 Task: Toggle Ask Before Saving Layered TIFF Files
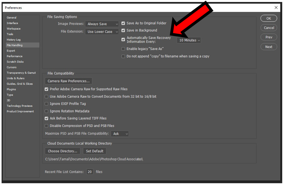pyautogui.click(x=46, y=118)
